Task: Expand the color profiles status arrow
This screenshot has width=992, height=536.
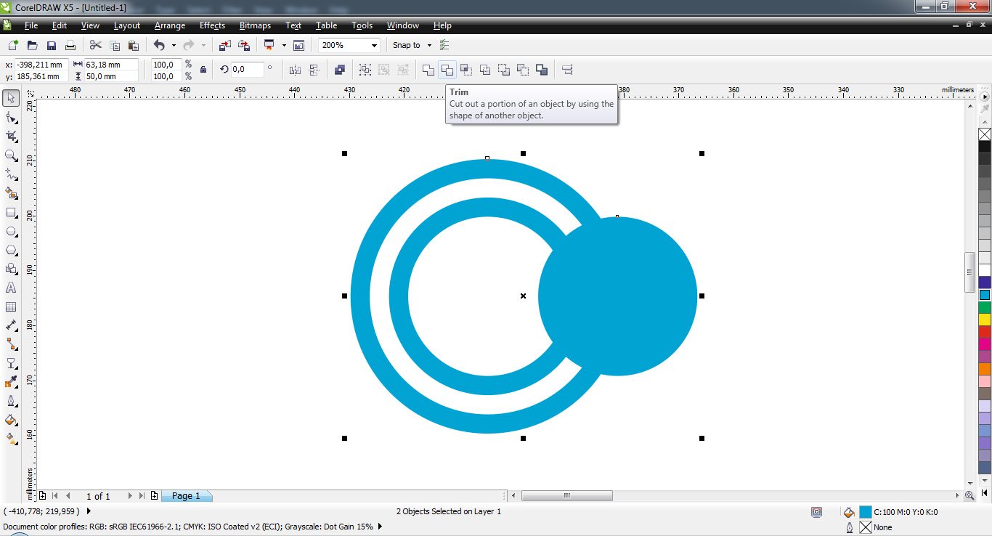Action: pos(379,527)
